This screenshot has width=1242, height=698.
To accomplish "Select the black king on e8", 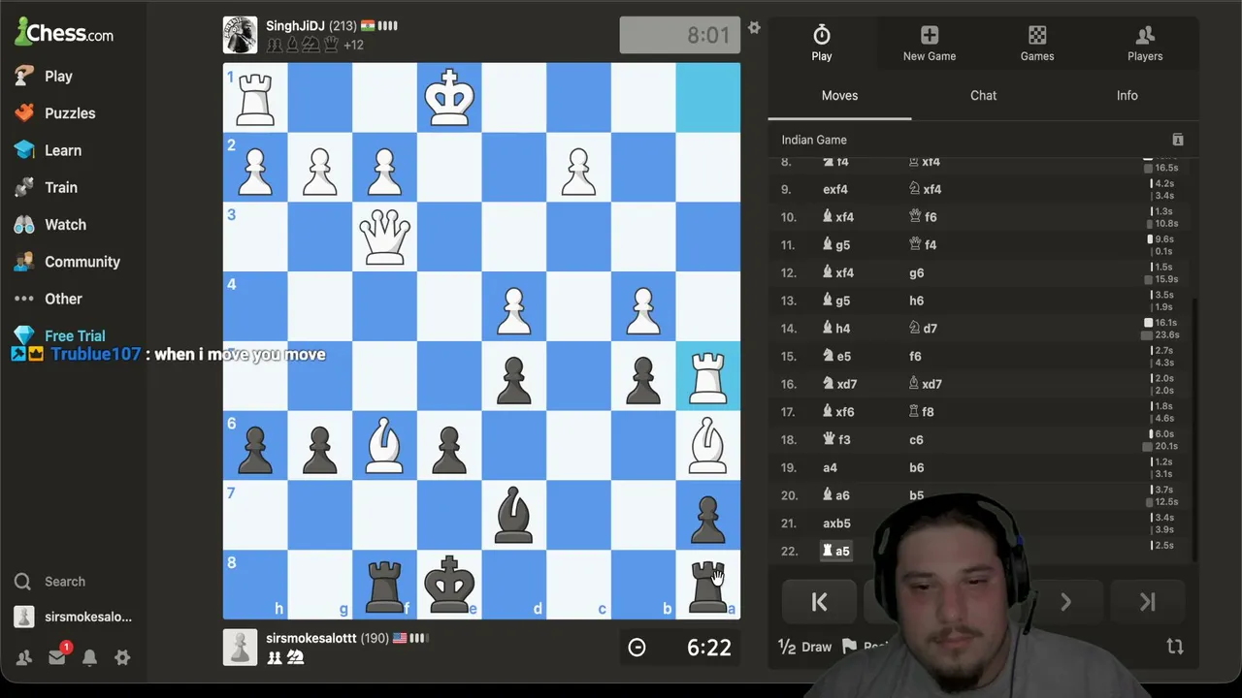I will (x=449, y=585).
